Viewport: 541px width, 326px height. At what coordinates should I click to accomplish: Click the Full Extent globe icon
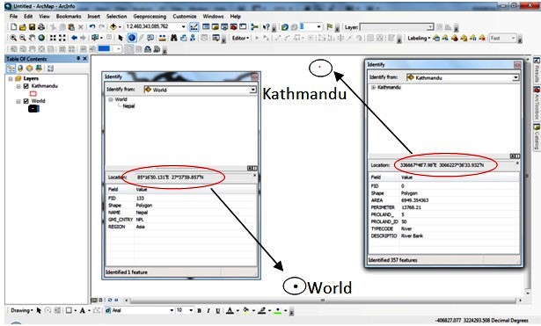[x=41, y=38]
